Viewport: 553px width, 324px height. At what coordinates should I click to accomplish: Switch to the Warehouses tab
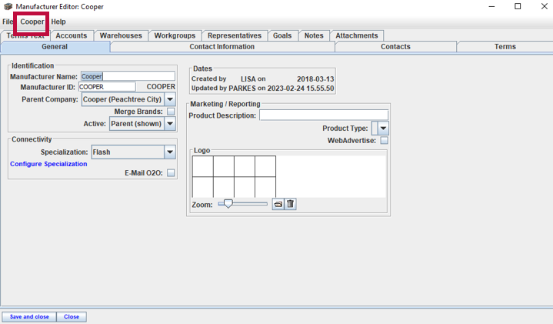click(x=121, y=35)
